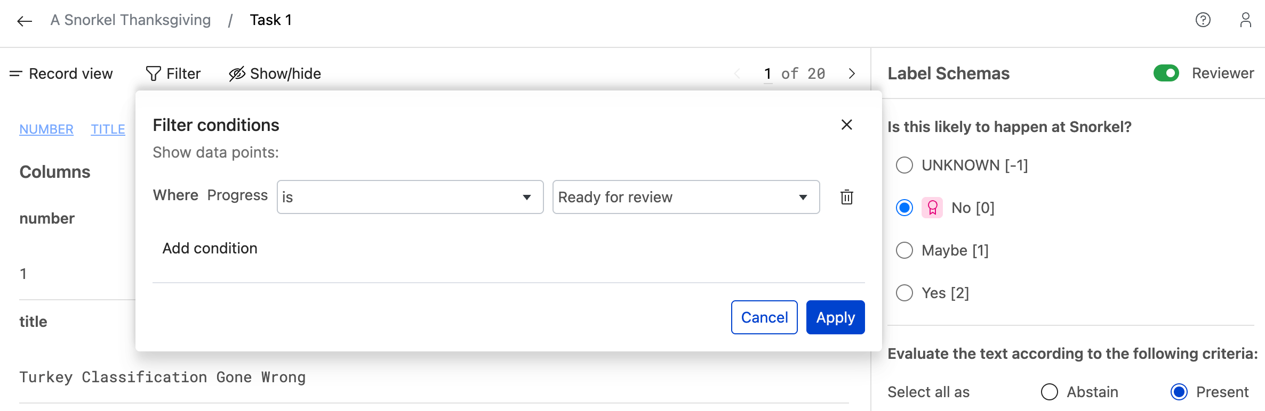Delete the Progress filter condition via trash icon
Image resolution: width=1265 pixels, height=411 pixels.
pos(847,197)
